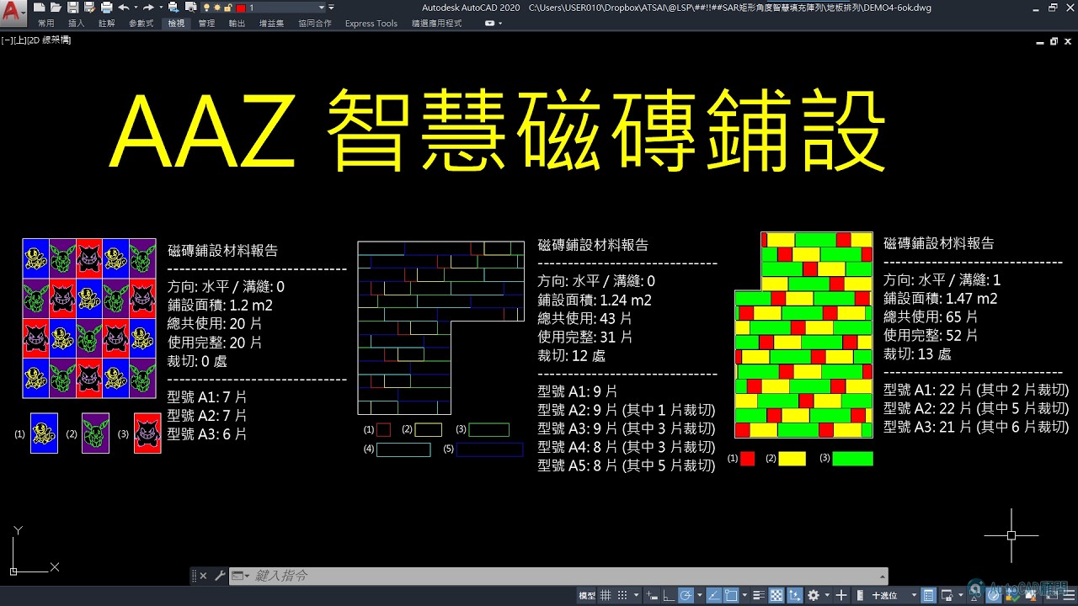This screenshot has height=606, width=1078.
Task: Toggle lineweight display icon
Action: [758, 595]
